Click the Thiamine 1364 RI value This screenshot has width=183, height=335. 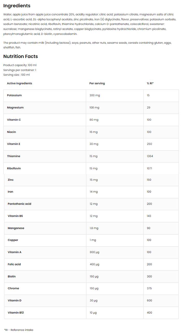coord(150,156)
